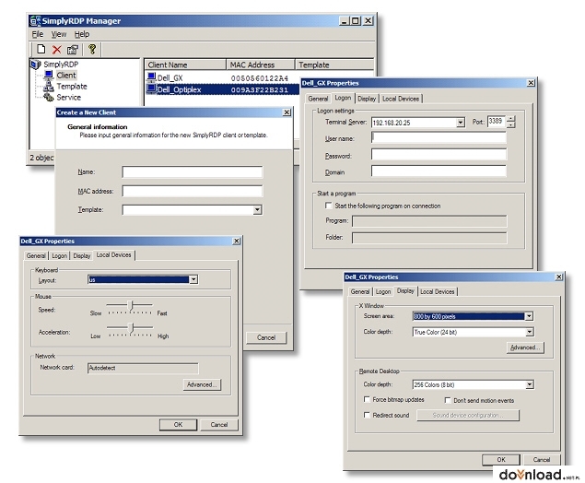
Task: Click MAC address 009A3F22B231
Action: [x=260, y=89]
